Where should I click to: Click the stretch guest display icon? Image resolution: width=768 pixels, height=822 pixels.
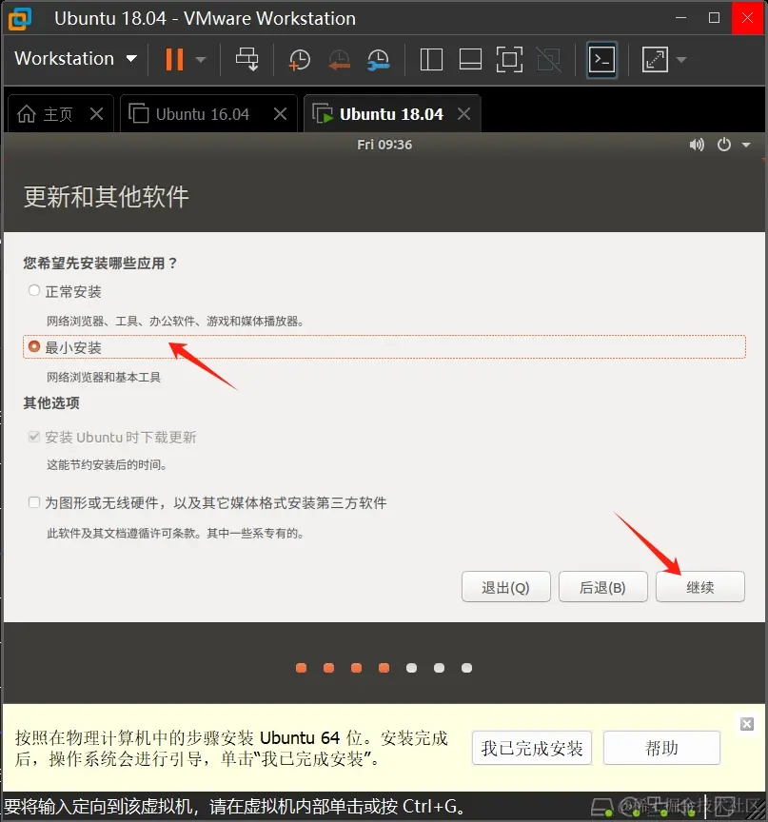coord(655,59)
